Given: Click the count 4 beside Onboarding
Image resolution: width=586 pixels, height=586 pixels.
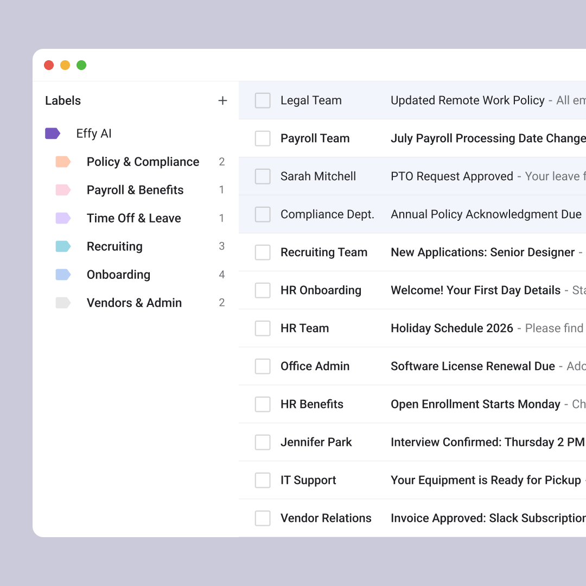Looking at the screenshot, I should (221, 275).
